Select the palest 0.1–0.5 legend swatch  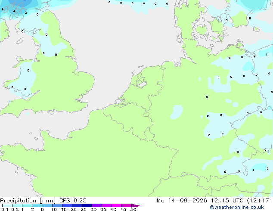pos(7,205)
